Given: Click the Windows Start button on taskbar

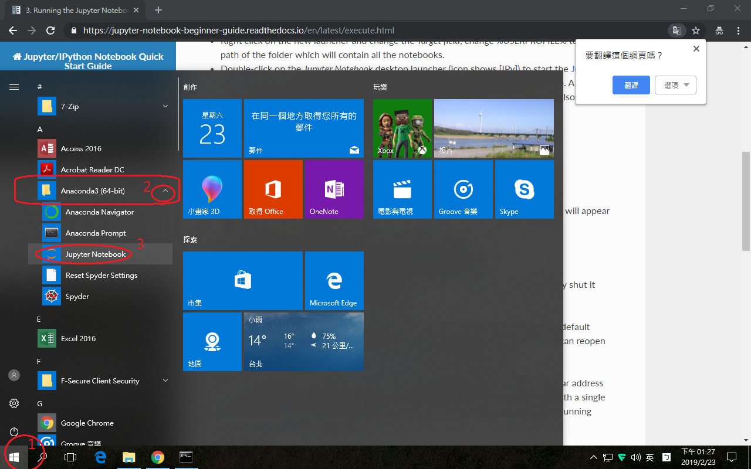Looking at the screenshot, I should pyautogui.click(x=14, y=457).
